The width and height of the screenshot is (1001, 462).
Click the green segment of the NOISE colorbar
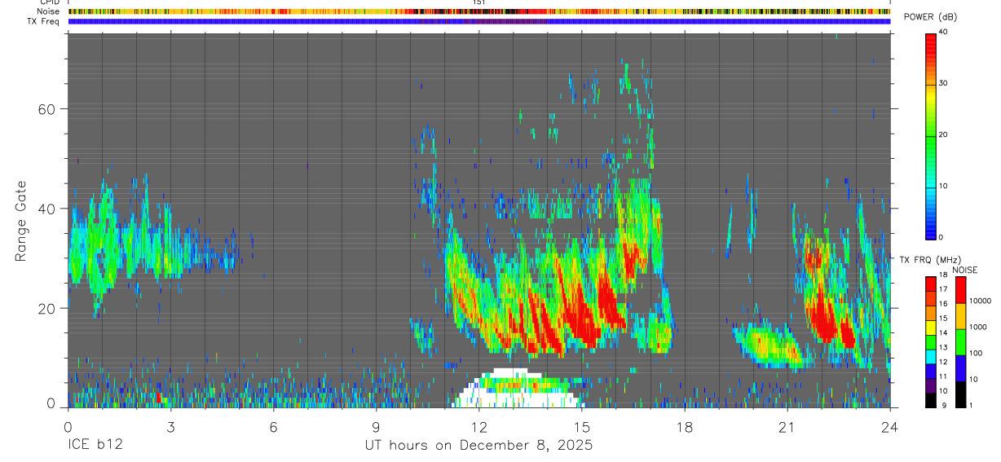point(960,342)
